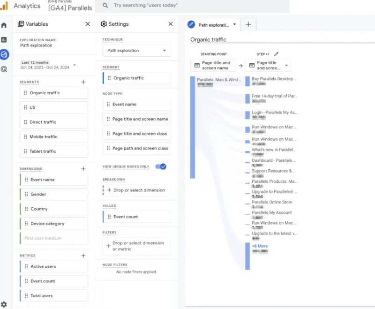Add a new exploration tab
The image size is (375, 309).
248,24
